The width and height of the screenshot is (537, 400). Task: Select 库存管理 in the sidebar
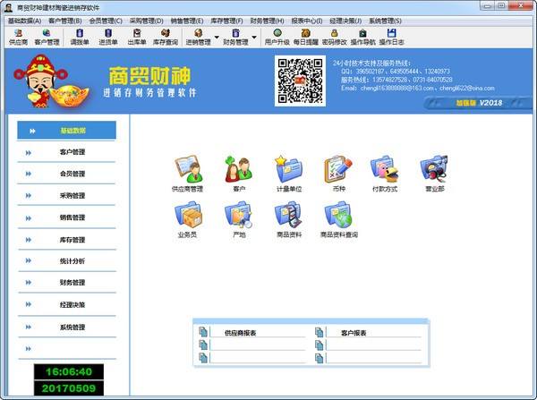coord(72,240)
